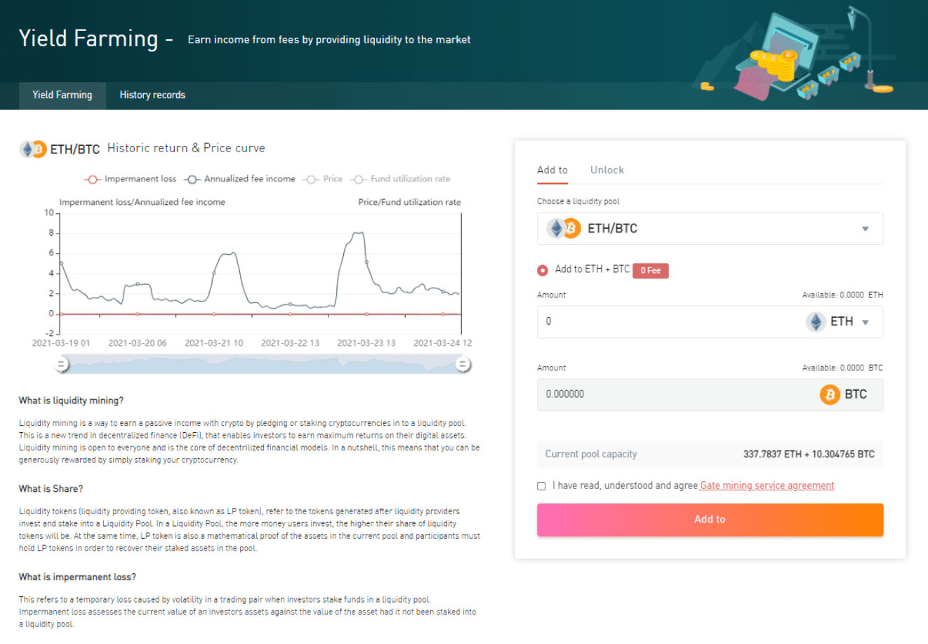This screenshot has width=928, height=644.
Task: Expand the liquidity pool dropdown arrow
Action: 866,229
